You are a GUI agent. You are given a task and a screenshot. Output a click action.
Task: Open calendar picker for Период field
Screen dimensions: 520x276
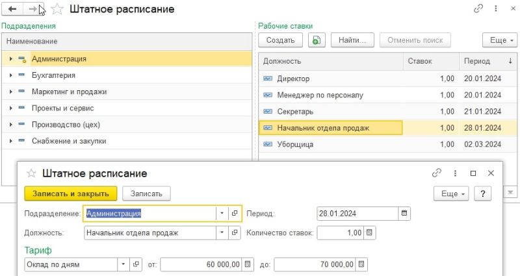click(404, 214)
